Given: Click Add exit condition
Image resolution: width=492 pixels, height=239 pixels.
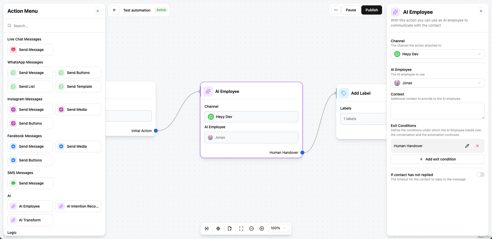Looking at the screenshot, I should click(x=437, y=159).
